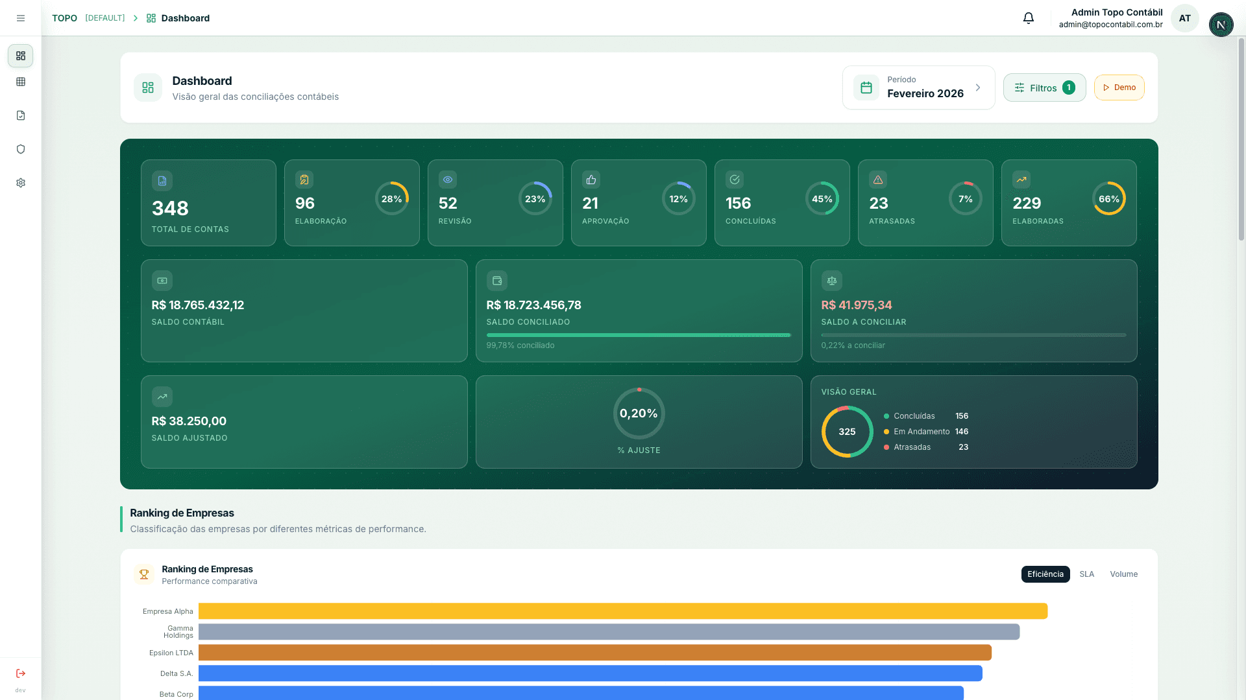Switch to the Volume ranking view
Screen dimensions: 1246x700
tap(1123, 574)
